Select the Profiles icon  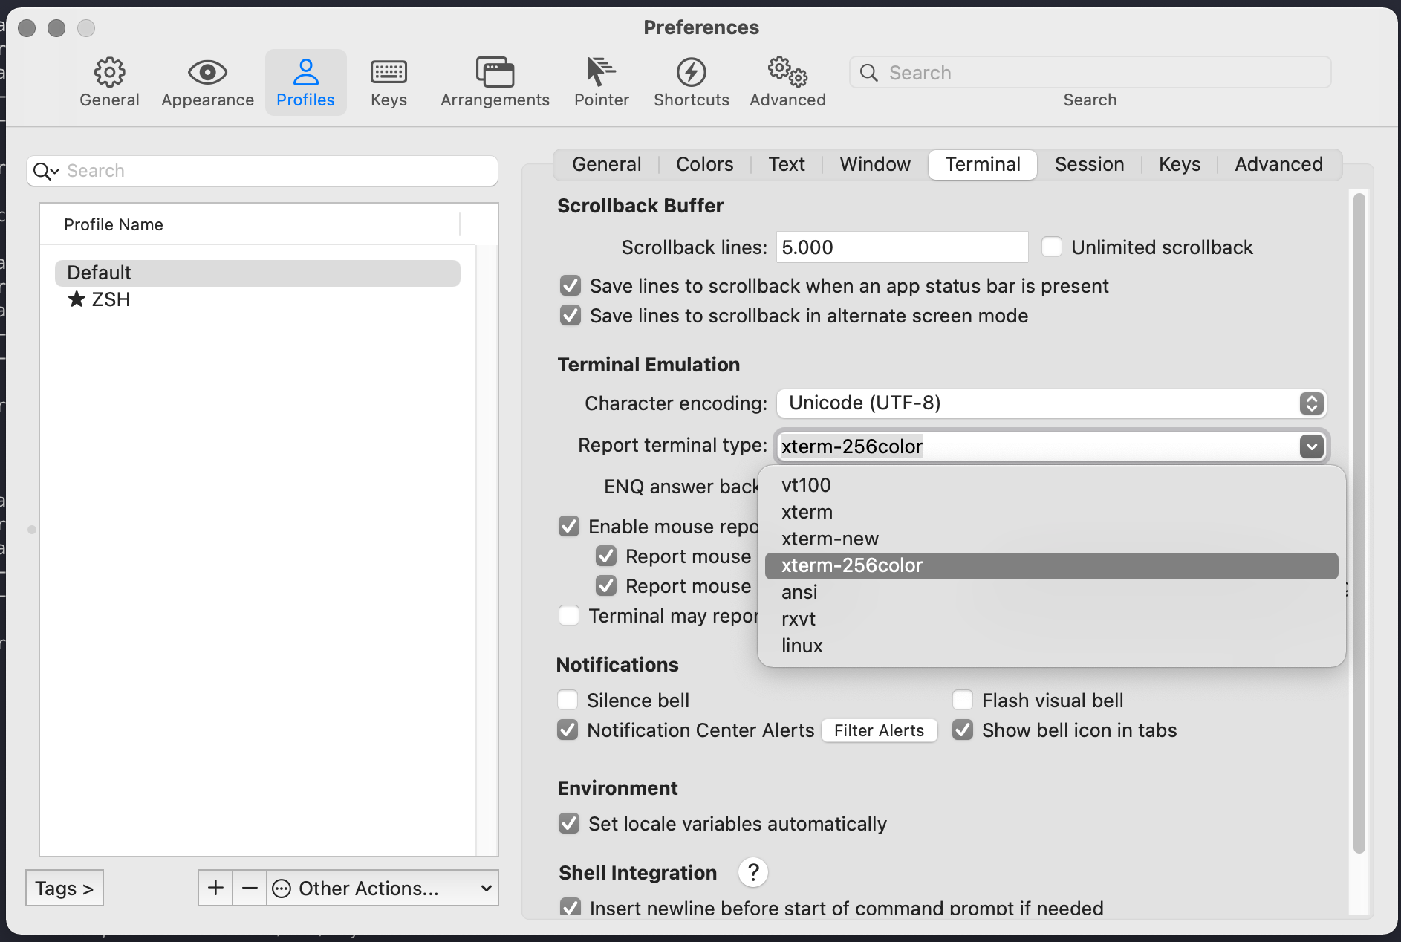tap(305, 82)
